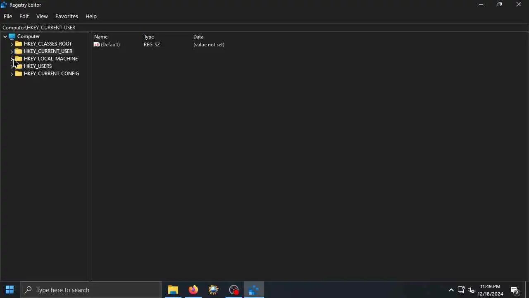This screenshot has height=298, width=529.
Task: Select HKEY_CURRENT_CONFIG label in tree
Action: (51, 74)
